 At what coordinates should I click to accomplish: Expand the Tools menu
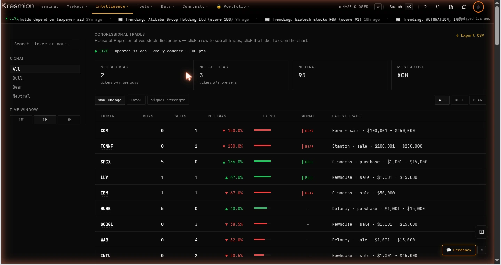(x=144, y=6)
